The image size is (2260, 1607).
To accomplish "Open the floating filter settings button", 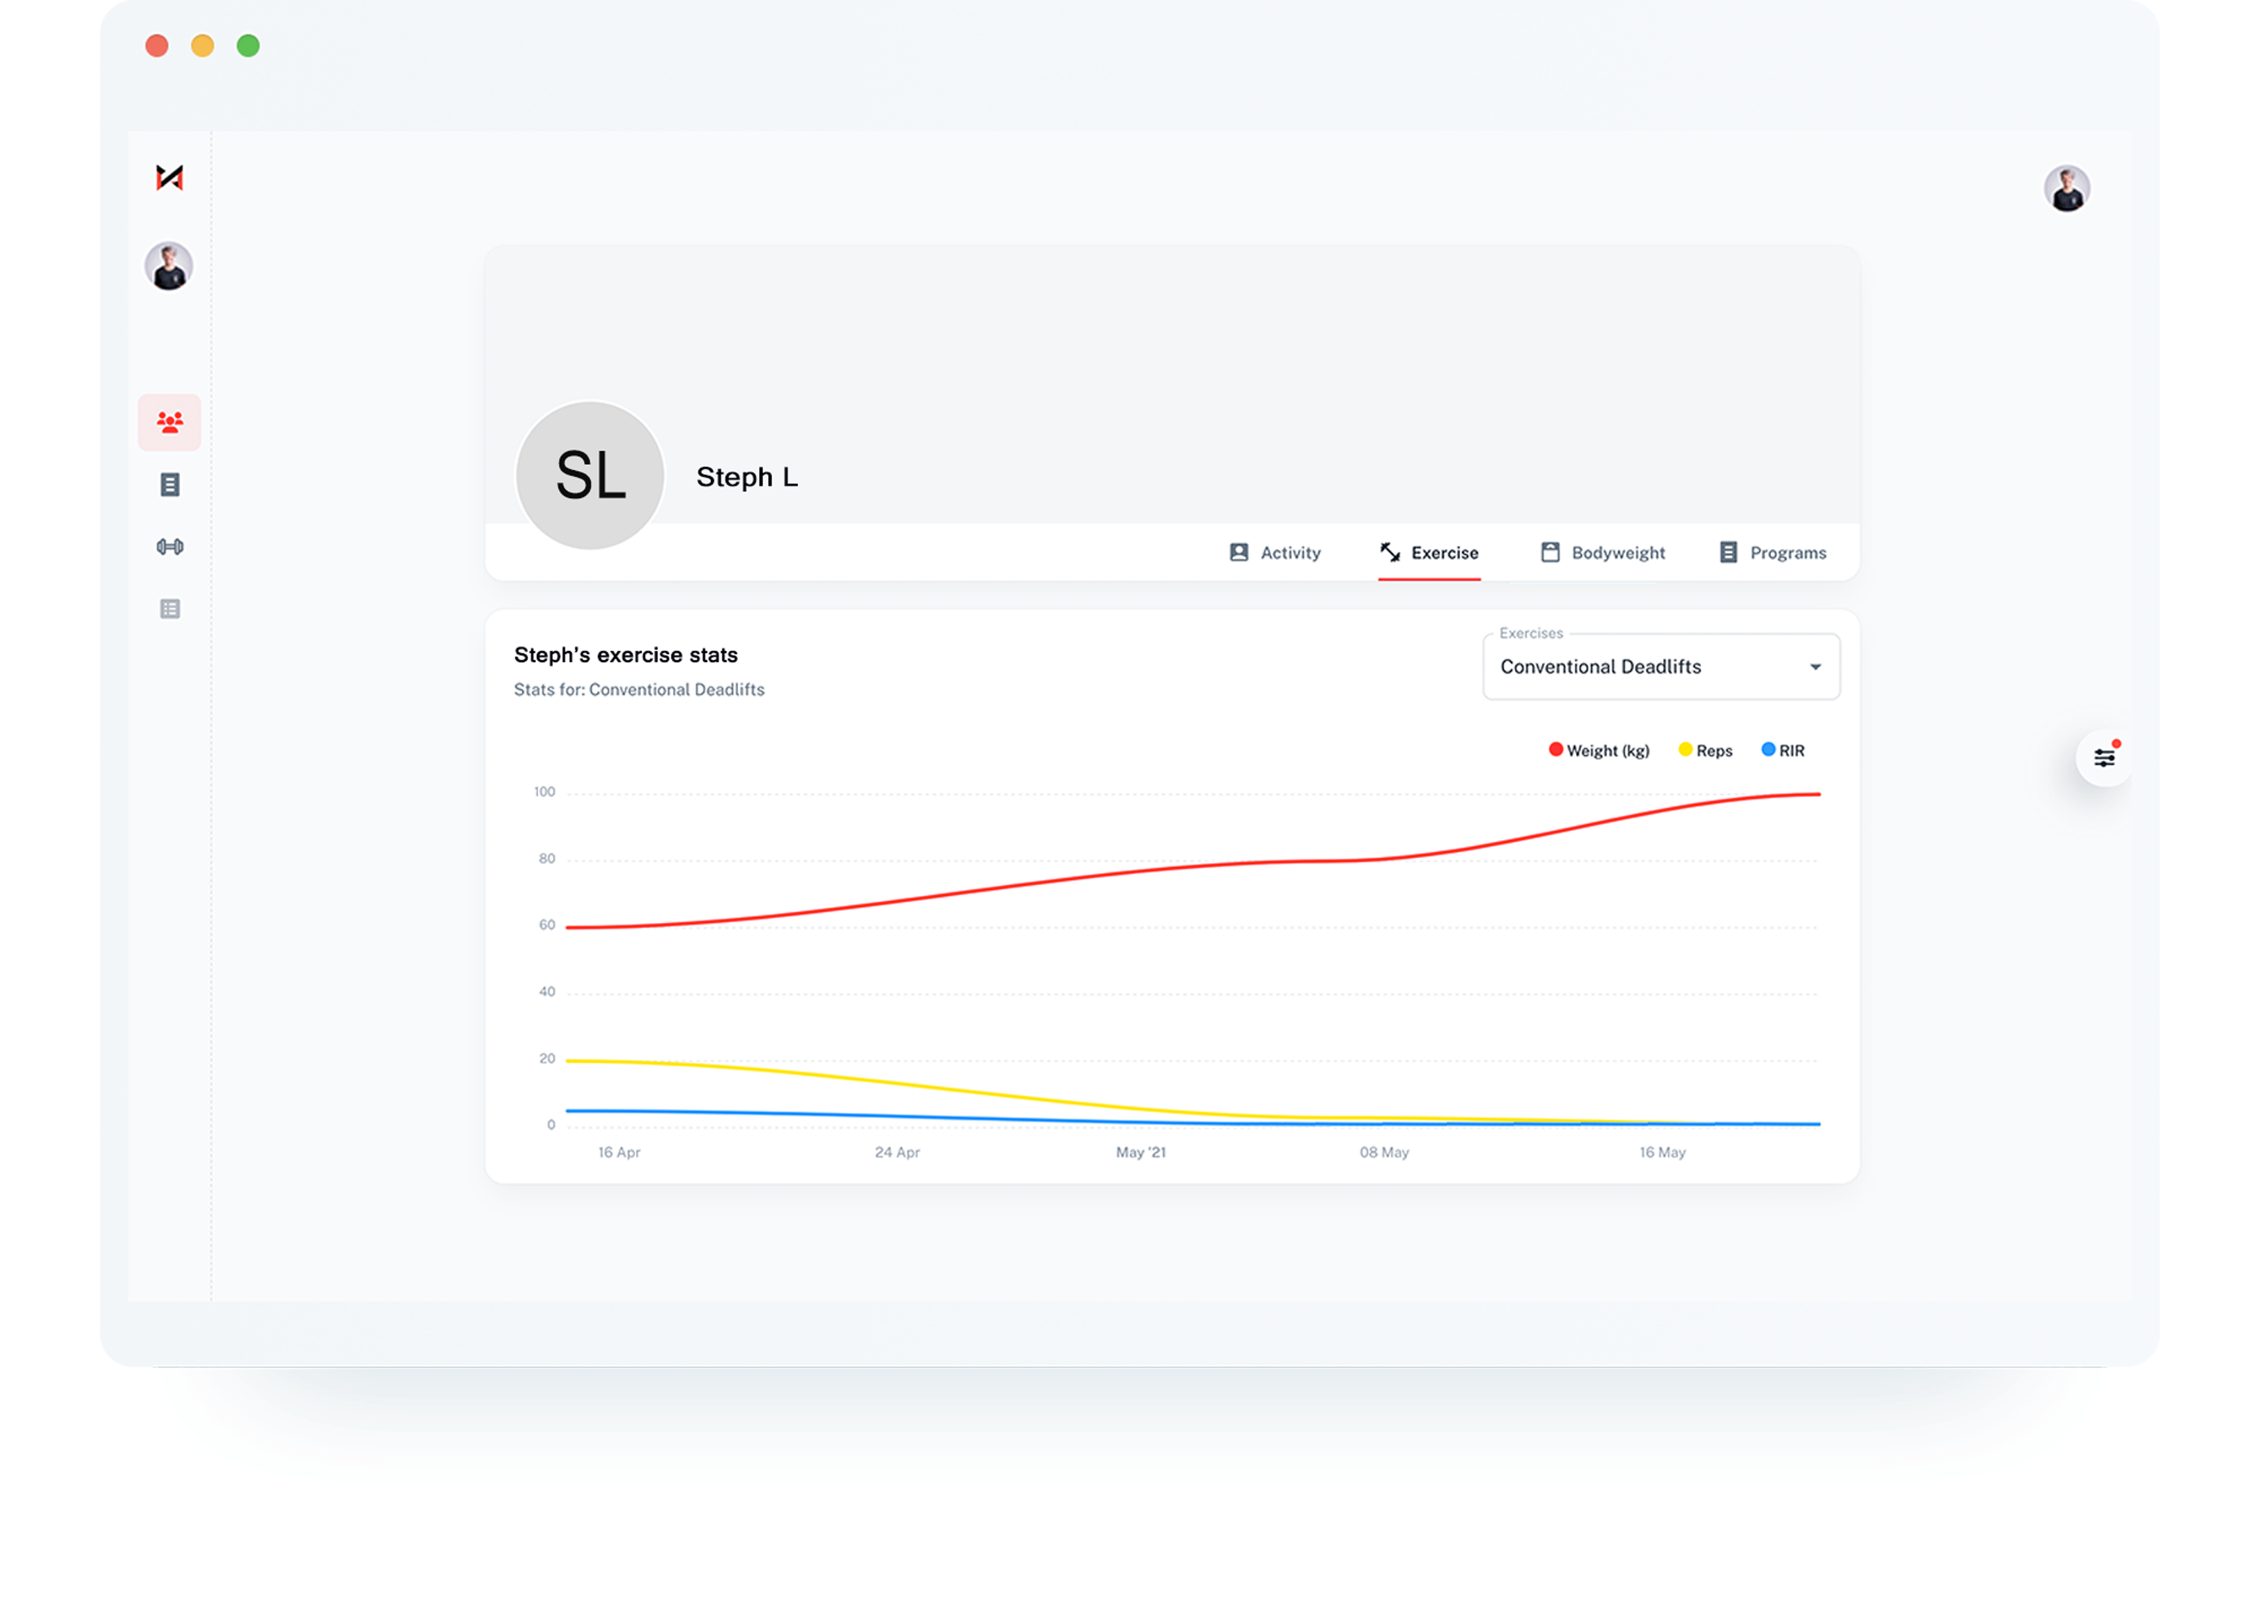I will (2103, 759).
